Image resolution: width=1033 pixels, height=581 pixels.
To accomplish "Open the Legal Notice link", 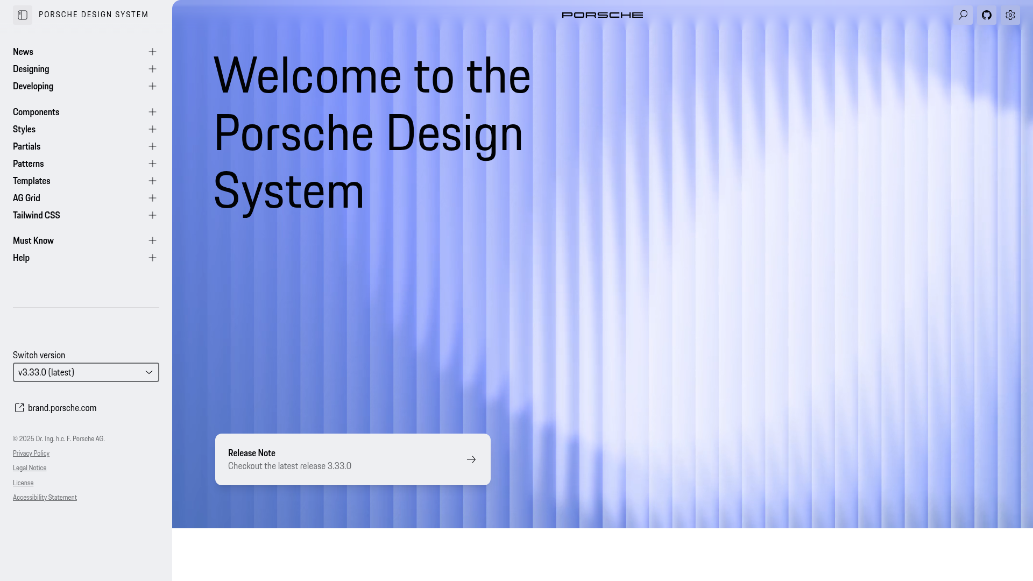I will (30, 468).
